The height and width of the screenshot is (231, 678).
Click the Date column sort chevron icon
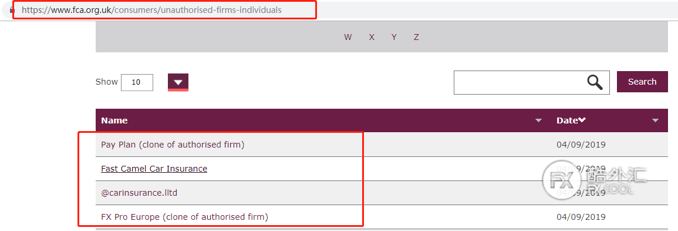pos(582,120)
